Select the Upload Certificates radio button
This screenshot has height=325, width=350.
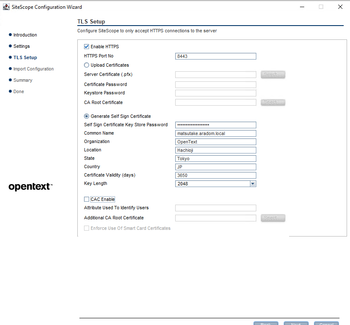coord(87,65)
